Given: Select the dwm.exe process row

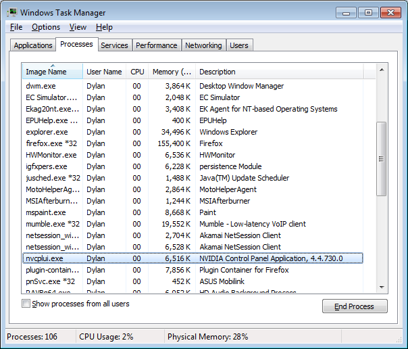Looking at the screenshot, I should (193, 86).
